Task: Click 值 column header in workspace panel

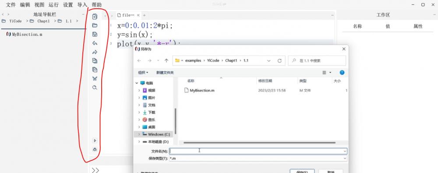Action: tap(388, 26)
